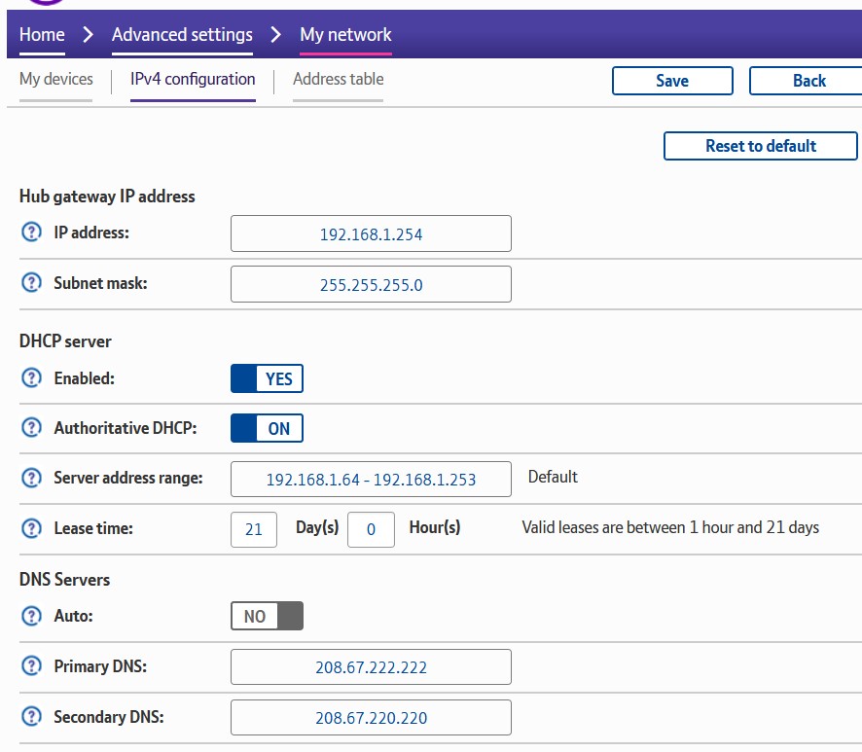Image resolution: width=862 pixels, height=752 pixels.
Task: Click the Back button
Action: pyautogui.click(x=808, y=81)
